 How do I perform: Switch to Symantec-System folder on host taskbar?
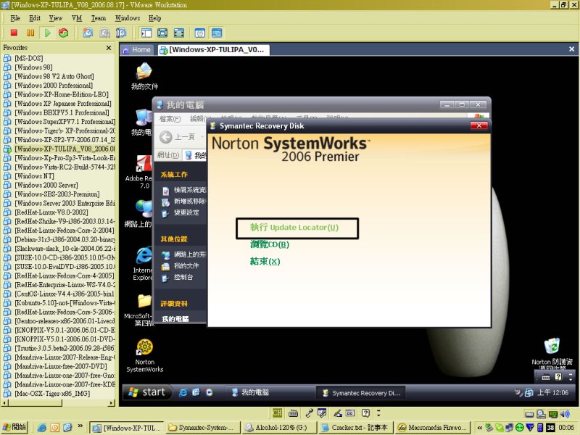pyautogui.click(x=203, y=428)
